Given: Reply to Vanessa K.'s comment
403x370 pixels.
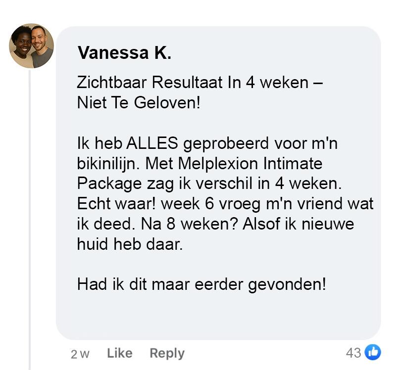Looking at the screenshot, I should [167, 353].
